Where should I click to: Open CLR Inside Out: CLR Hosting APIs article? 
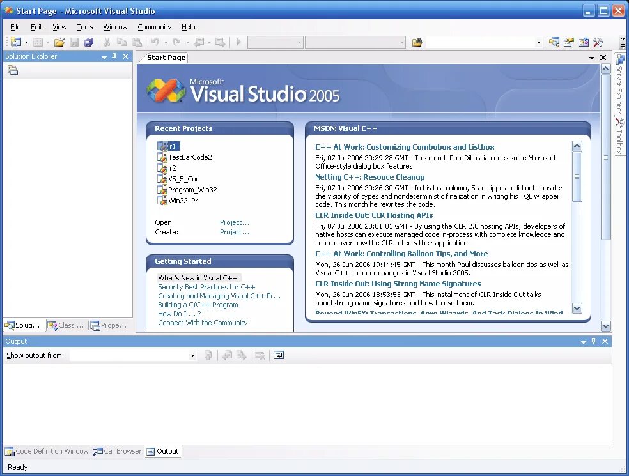pyautogui.click(x=374, y=215)
